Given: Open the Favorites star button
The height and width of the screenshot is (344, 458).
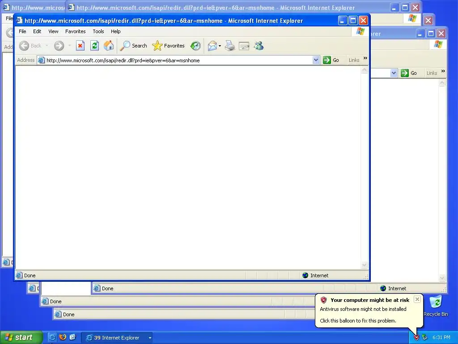Looking at the screenshot, I should click(169, 46).
